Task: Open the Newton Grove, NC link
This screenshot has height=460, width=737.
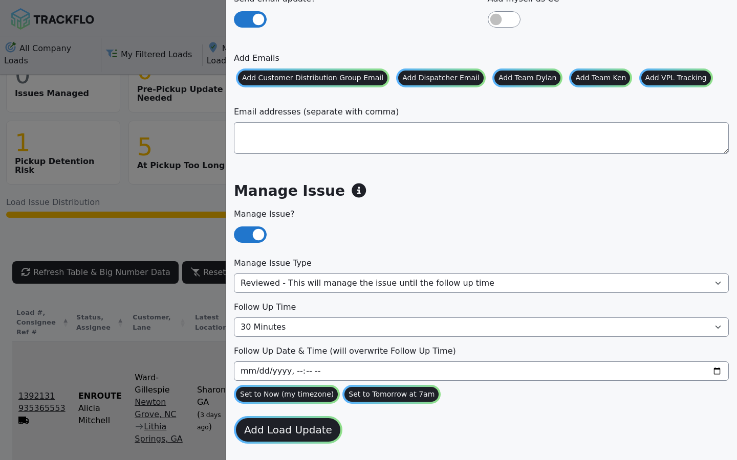Action: point(155,408)
